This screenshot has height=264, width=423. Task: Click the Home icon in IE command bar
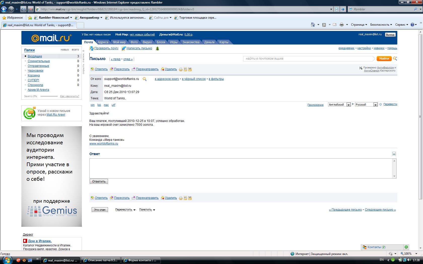[x=313, y=25]
